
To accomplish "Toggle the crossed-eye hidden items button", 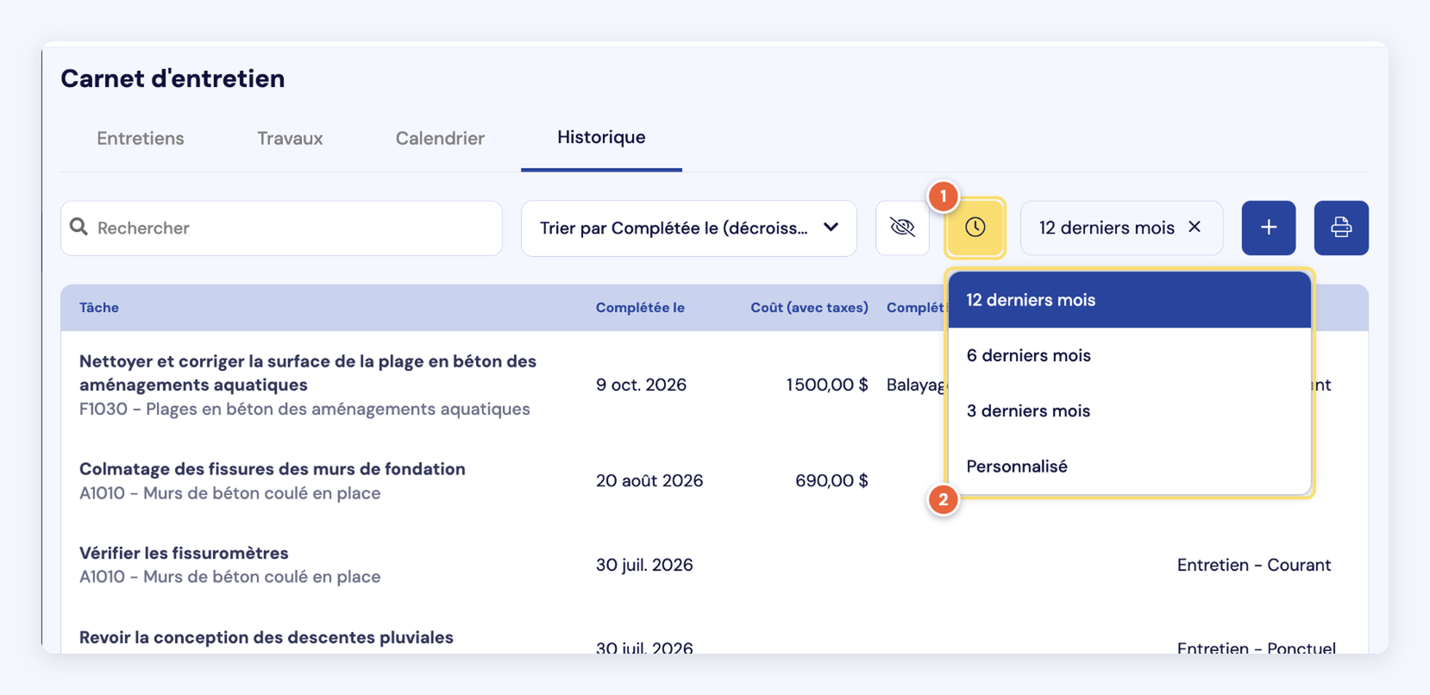I will click(902, 228).
